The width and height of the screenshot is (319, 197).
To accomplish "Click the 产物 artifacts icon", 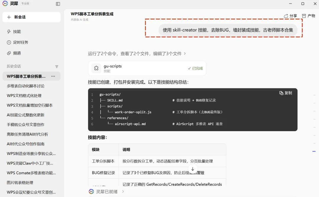I will (304, 16).
